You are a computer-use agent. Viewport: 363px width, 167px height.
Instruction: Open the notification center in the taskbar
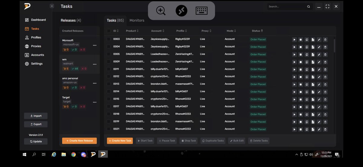coord(337,154)
